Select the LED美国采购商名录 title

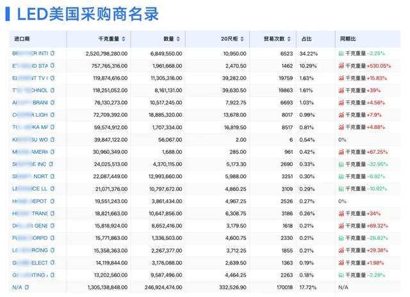coord(88,14)
